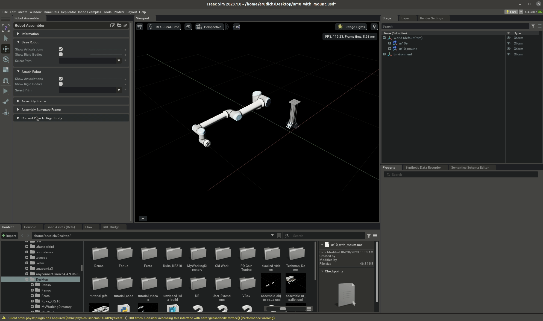Switch to the Render Settings tab
This screenshot has height=321, width=543.
tap(431, 18)
